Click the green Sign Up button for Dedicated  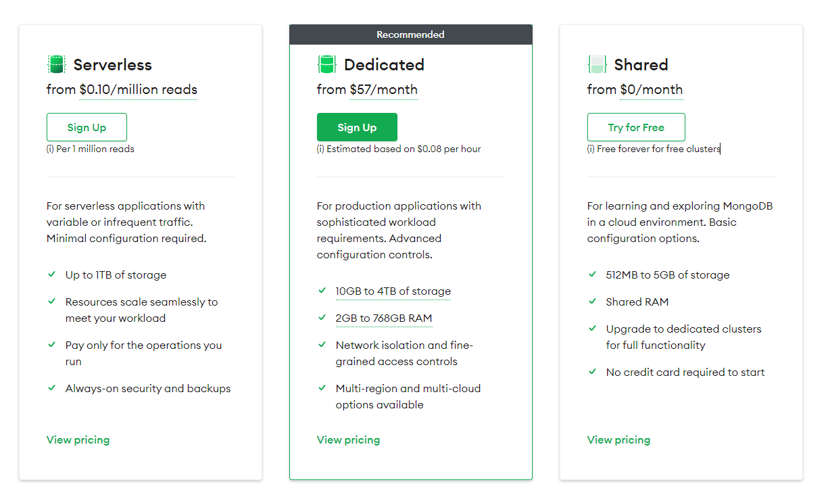pyautogui.click(x=357, y=127)
